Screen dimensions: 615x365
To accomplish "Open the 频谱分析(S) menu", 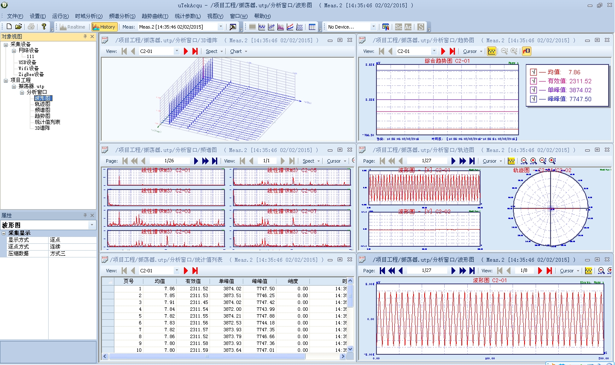I will tap(122, 16).
